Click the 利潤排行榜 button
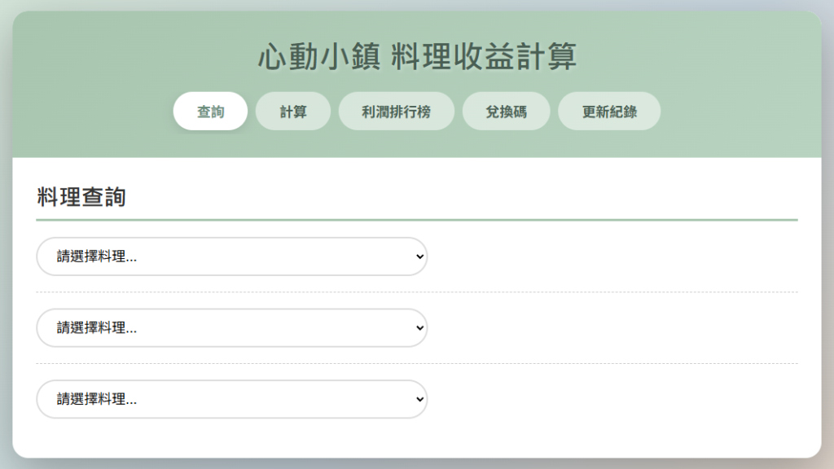Viewport: 834px width, 469px height. point(396,111)
